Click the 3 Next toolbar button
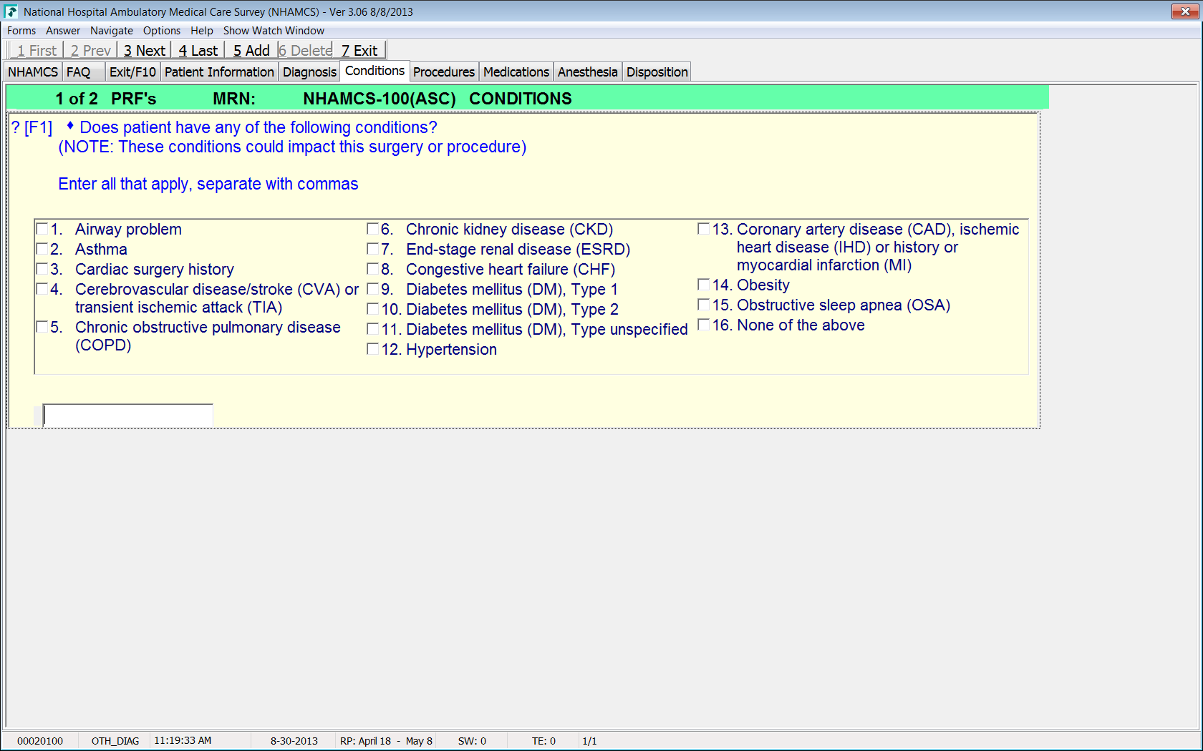The width and height of the screenshot is (1203, 751). coord(145,51)
